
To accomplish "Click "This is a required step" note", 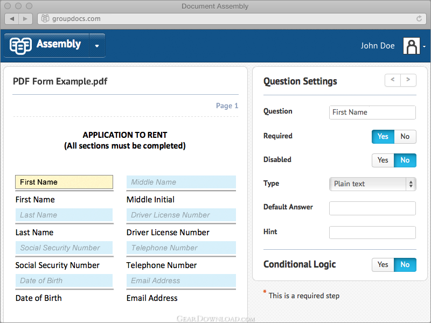I will 304,296.
